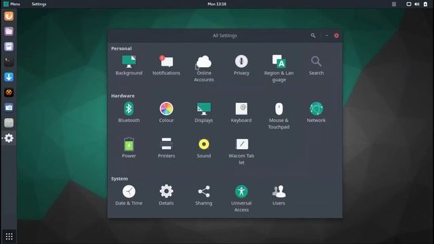Viewport: 434px width, 244px height.
Task: Open Network settings
Action: coord(316,113)
